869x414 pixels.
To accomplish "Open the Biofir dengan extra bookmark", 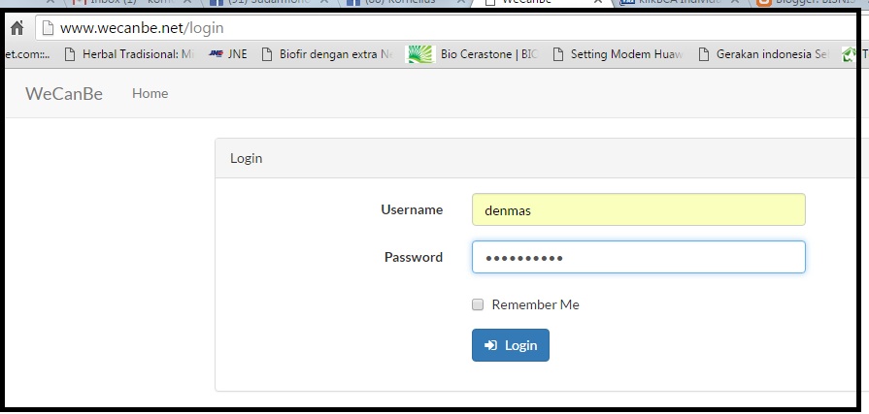I will (327, 54).
